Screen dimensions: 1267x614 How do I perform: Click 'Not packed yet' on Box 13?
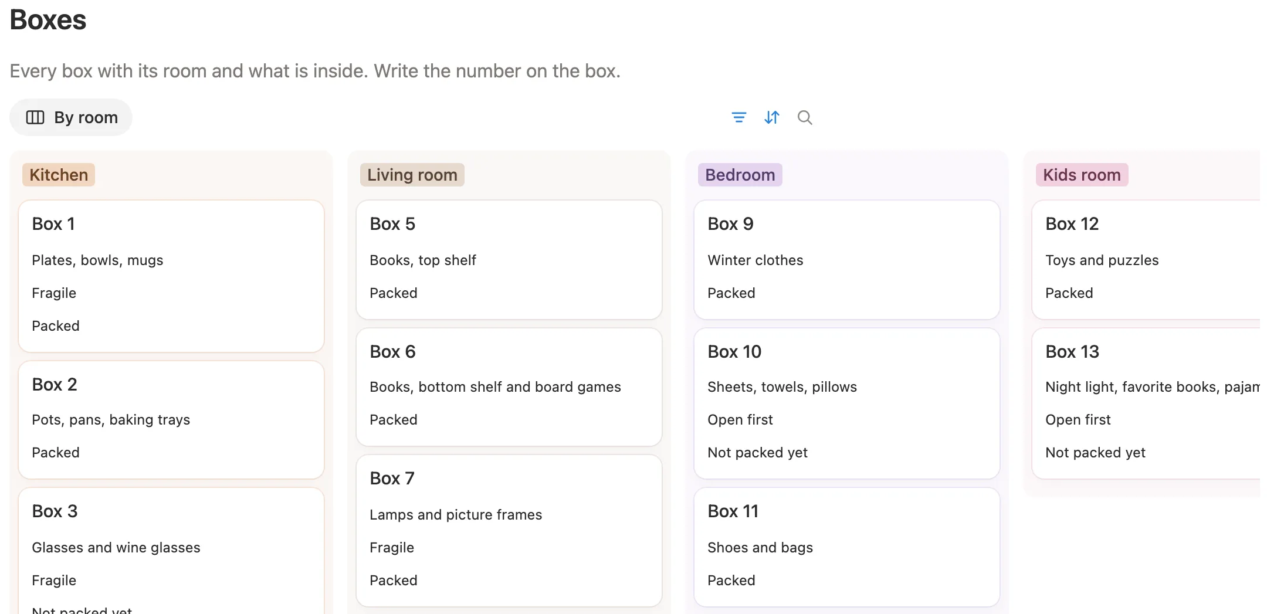pos(1095,453)
